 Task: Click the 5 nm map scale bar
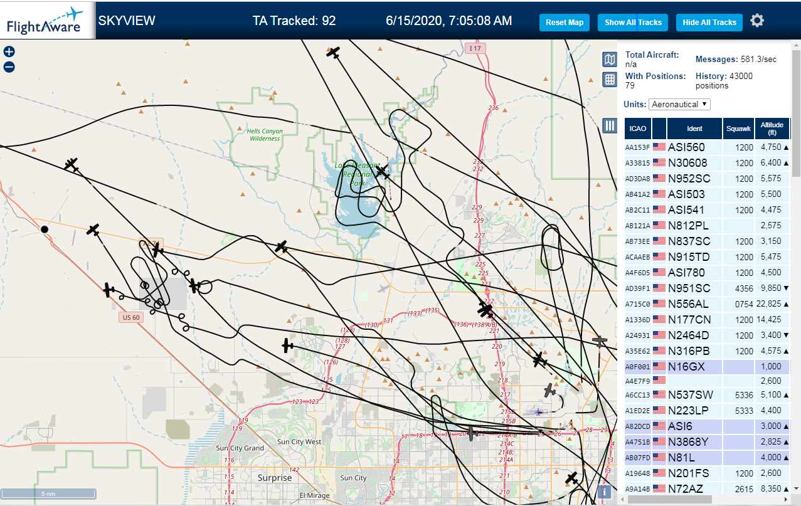(48, 494)
